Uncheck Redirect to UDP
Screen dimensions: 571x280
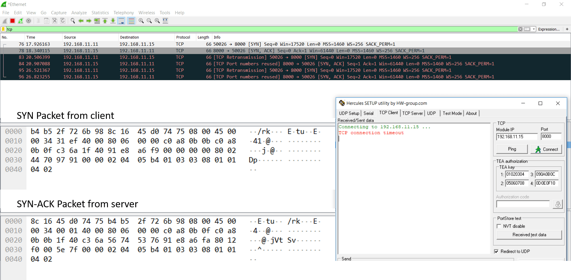point(496,251)
